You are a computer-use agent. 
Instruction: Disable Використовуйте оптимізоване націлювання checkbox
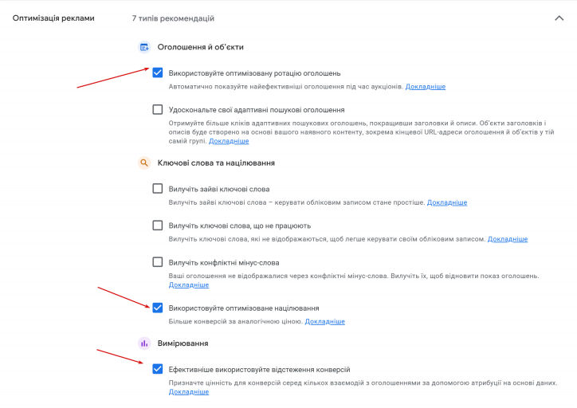pos(158,308)
